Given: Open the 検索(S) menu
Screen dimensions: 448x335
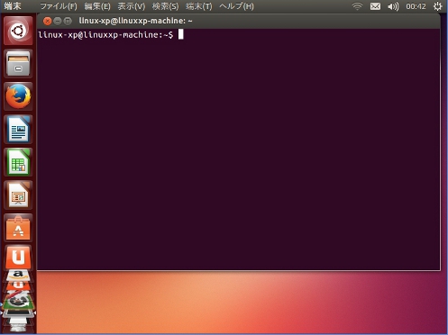Looking at the screenshot, I should (165, 6).
